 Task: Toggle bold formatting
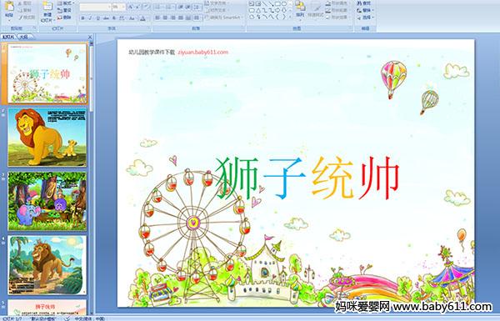pos(83,18)
